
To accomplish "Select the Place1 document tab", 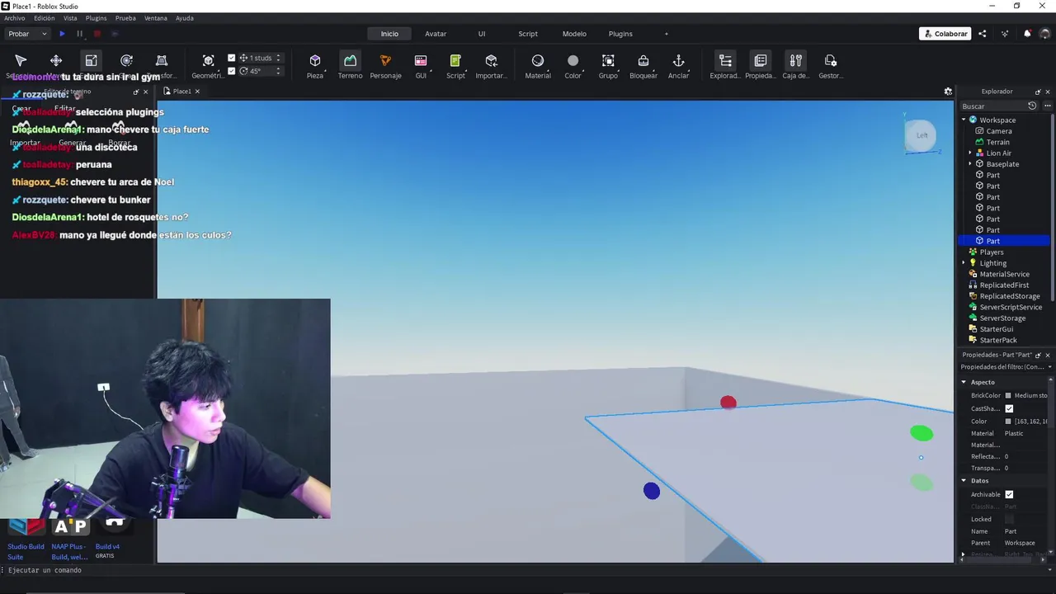I will (x=182, y=92).
